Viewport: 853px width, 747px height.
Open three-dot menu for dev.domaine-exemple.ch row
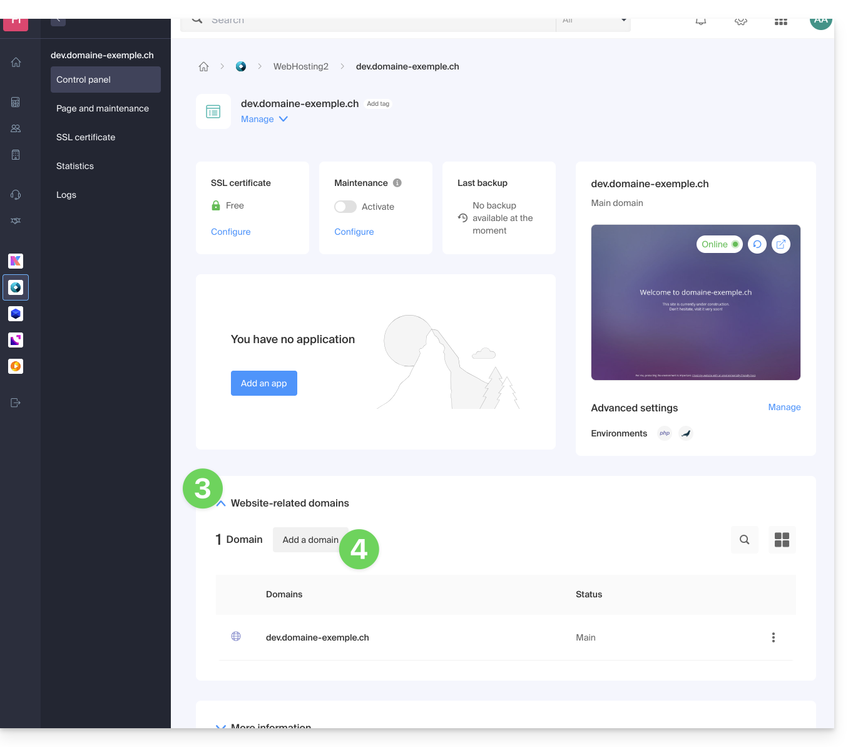(774, 637)
